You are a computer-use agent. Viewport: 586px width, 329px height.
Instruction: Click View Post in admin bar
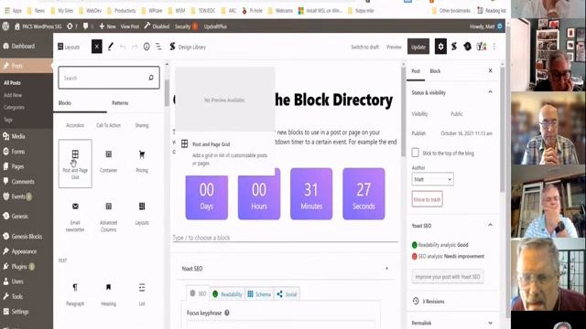[130, 27]
